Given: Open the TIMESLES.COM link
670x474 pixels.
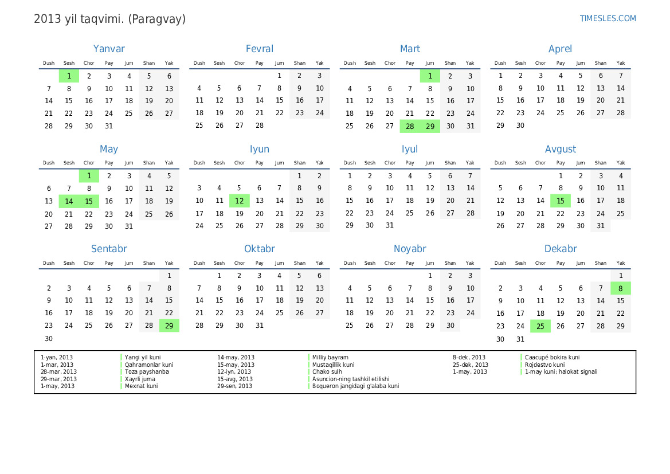Looking at the screenshot, I should coord(608,18).
